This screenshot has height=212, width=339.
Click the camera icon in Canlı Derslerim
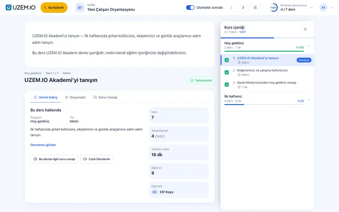coord(85,159)
